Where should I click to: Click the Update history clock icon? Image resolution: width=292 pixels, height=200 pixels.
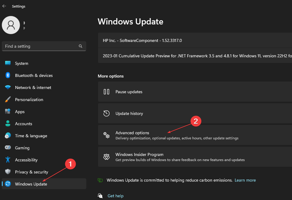[106, 113]
